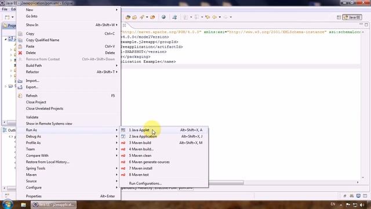371x209 pixels.
Task: Open Maven submenu
Action: pyautogui.click(x=68, y=175)
